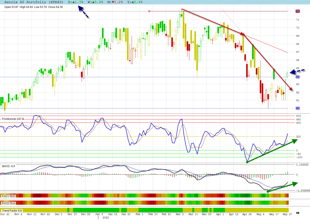Click the Apr 25 date label
Screen dimensions: 310x223
click(x=247, y=214)
